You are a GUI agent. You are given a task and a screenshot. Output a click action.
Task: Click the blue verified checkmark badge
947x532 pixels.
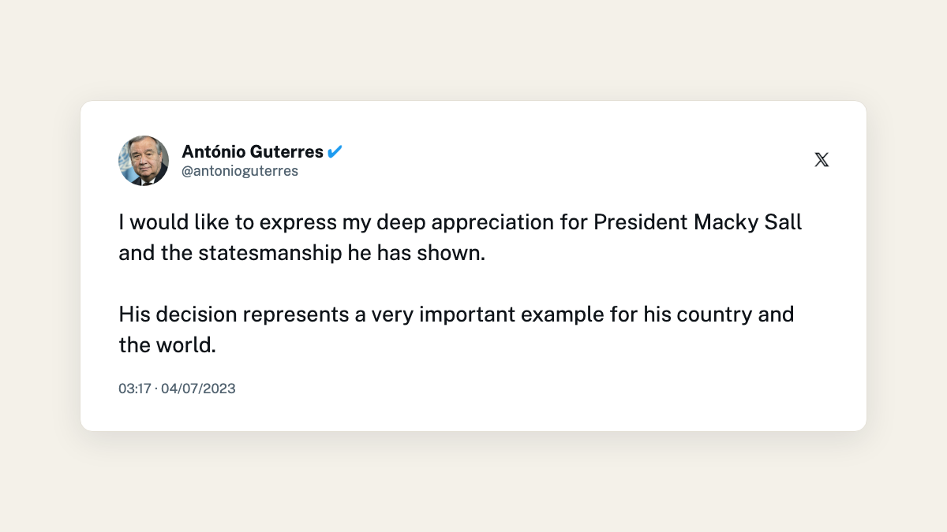(x=335, y=151)
